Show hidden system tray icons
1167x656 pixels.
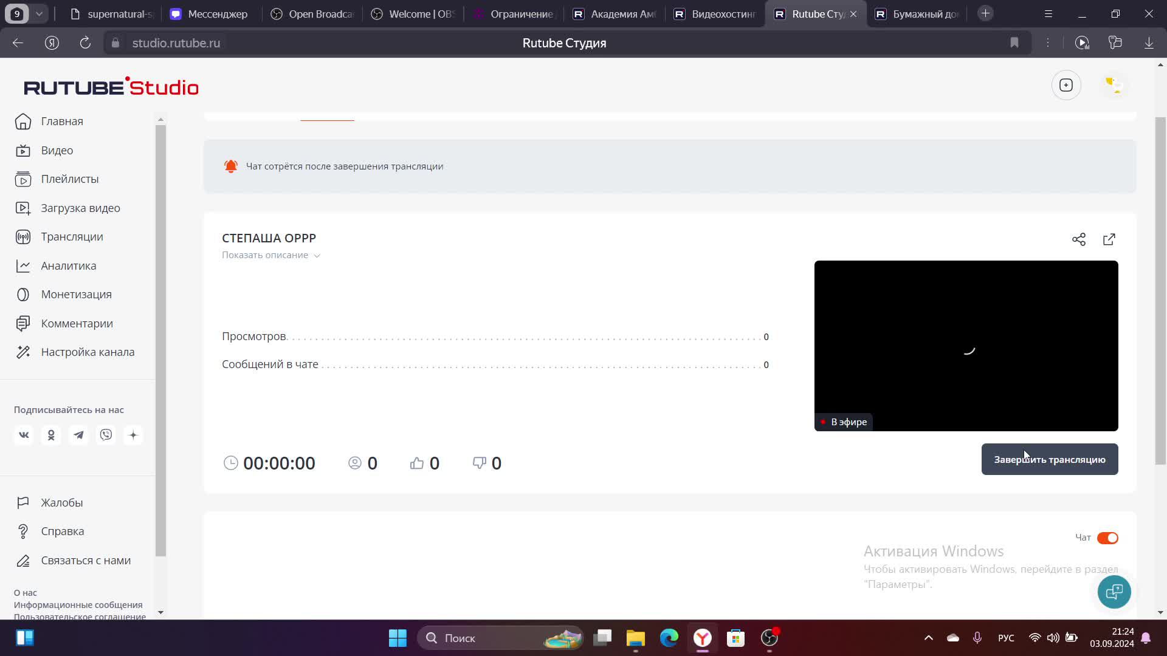point(928,638)
